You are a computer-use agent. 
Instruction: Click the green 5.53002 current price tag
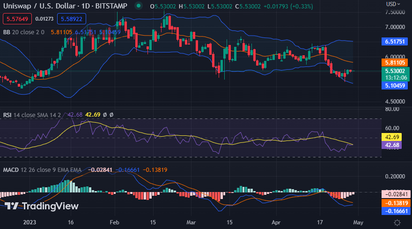click(x=395, y=71)
